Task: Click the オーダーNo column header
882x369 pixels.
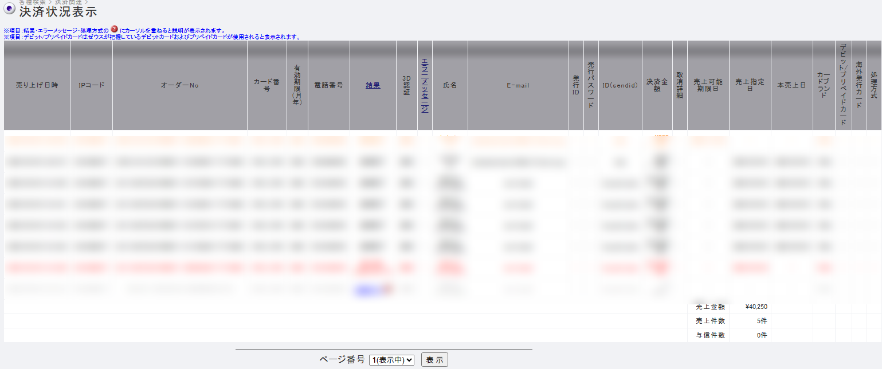Action: tap(180, 85)
